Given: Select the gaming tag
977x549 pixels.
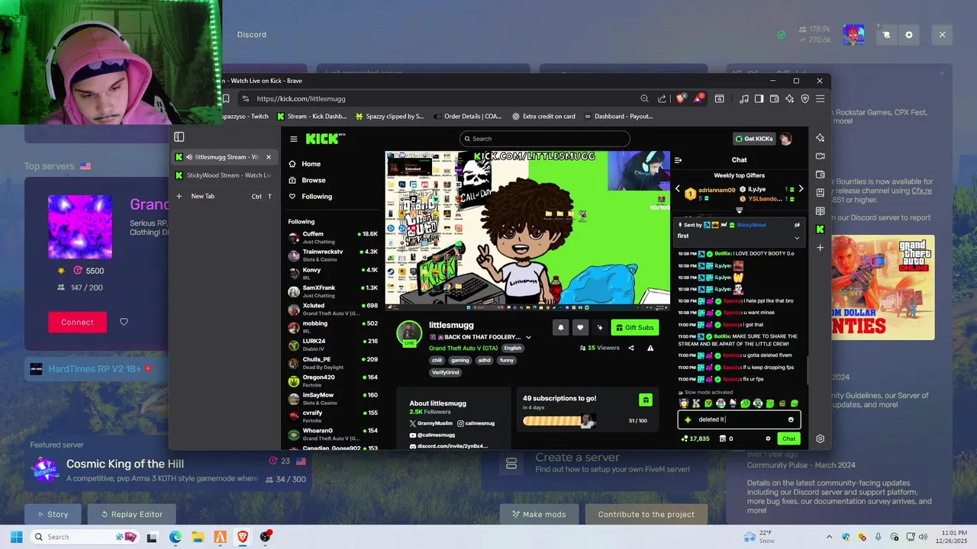Looking at the screenshot, I should tap(459, 360).
